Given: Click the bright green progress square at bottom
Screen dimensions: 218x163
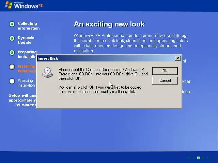Looking at the screenshot, I should coord(198,158).
